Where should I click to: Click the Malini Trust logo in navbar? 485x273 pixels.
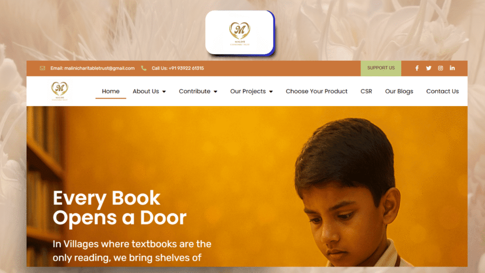(x=59, y=91)
